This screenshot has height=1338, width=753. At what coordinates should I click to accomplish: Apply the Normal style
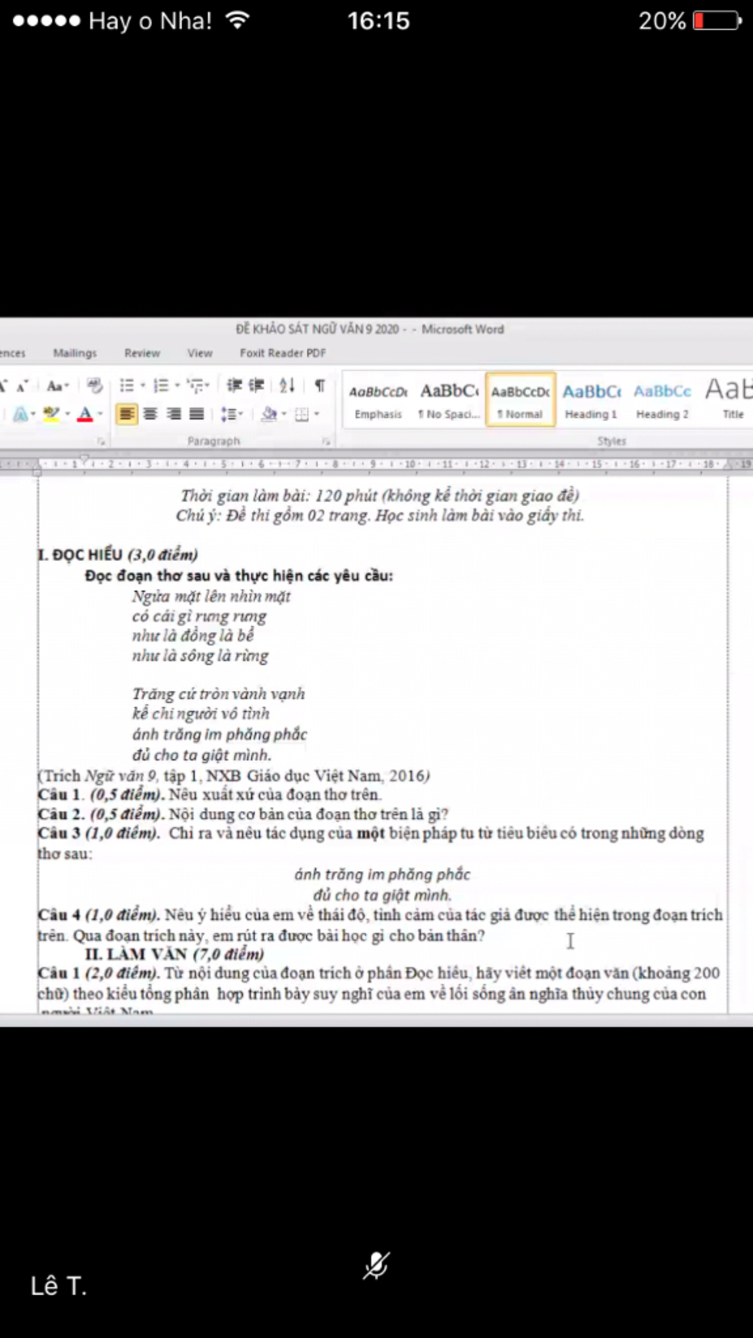[521, 401]
